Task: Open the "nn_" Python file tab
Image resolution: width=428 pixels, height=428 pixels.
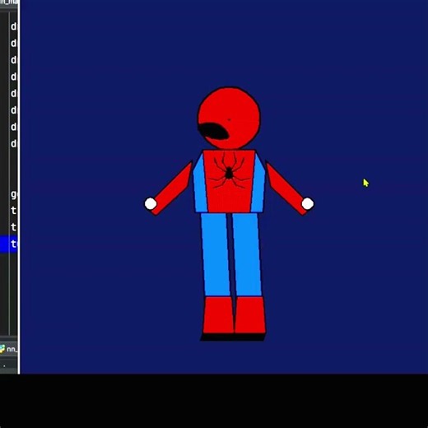Action: (x=9, y=349)
